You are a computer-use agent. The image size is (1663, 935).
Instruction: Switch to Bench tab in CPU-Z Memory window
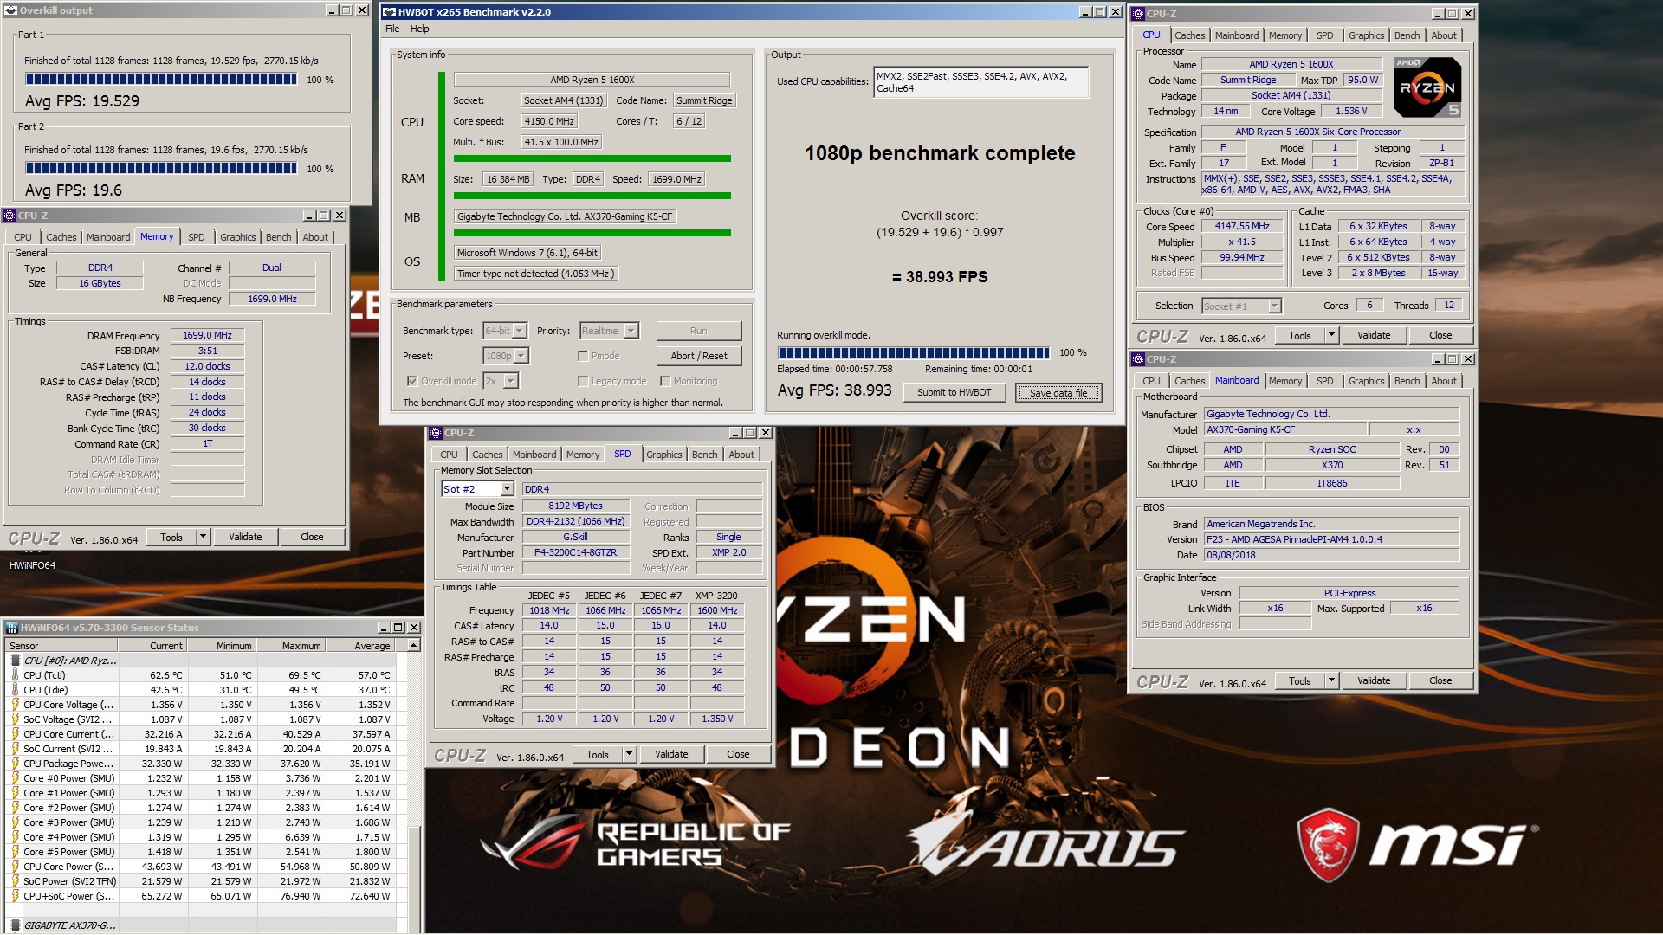click(278, 237)
